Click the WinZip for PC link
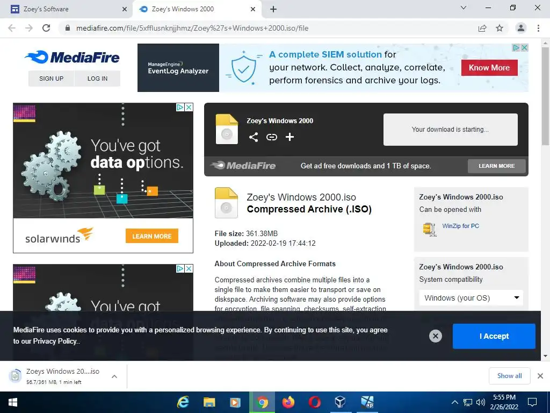 coord(460,226)
